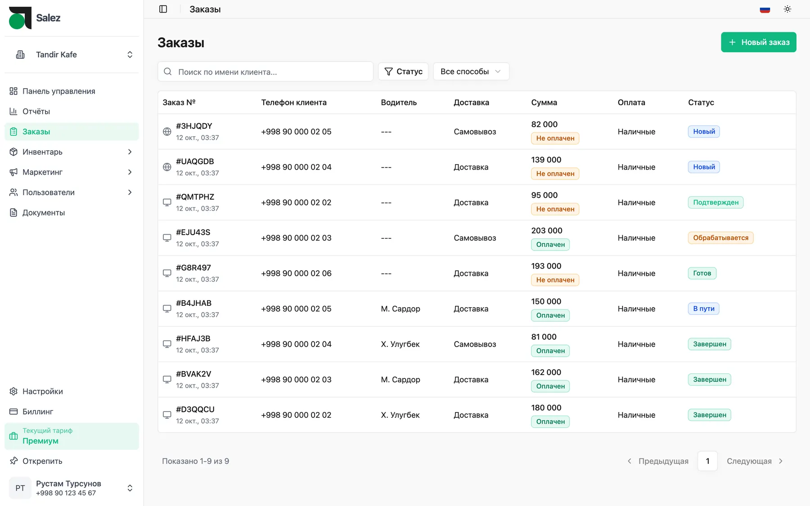Open the Премиум current tariff card
Screen dimensions: 810x506
pos(72,436)
